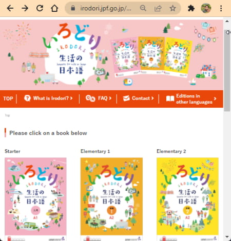
Task: Bookmark this page with the star icon
Action: point(172,8)
